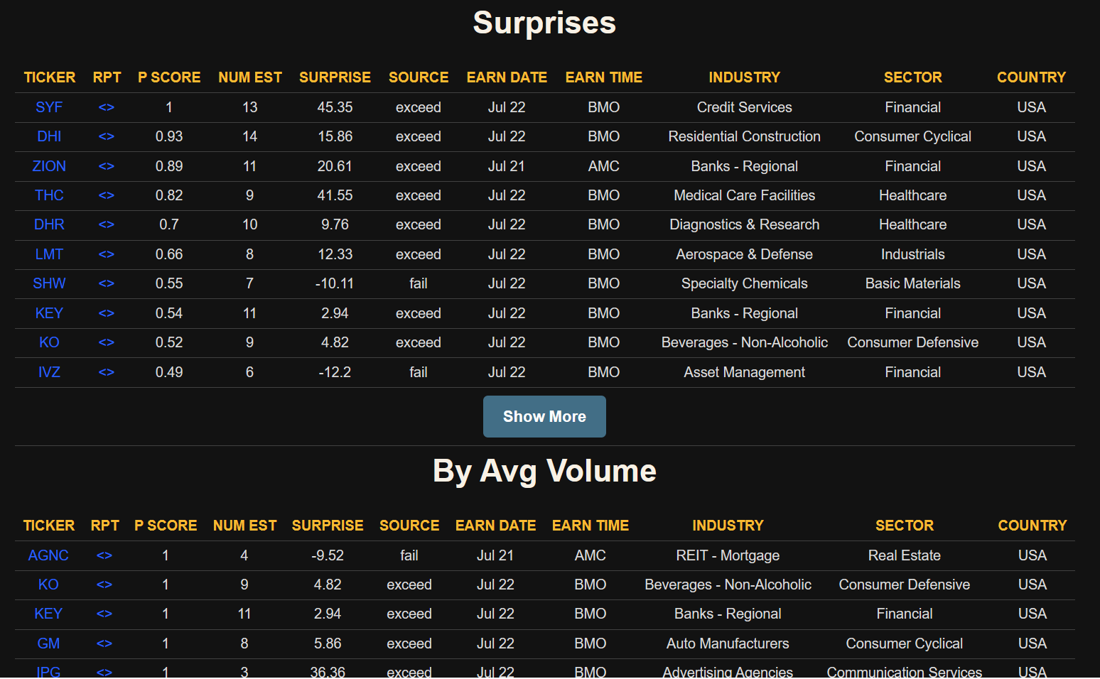
Task: Click the RPT icon in SHW row
Action: point(107,283)
